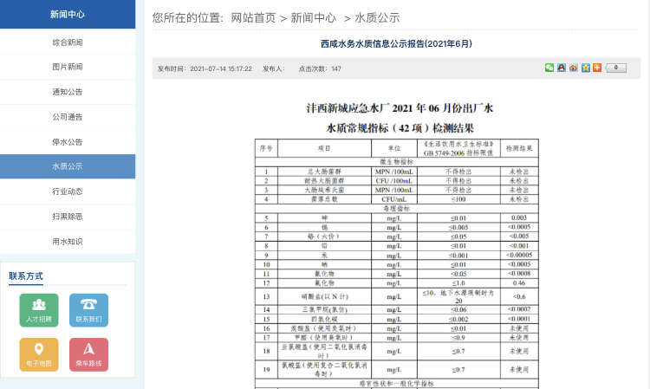Open 停水公告 in the sidebar
Image resolution: width=650 pixels, height=389 pixels.
pyautogui.click(x=68, y=142)
